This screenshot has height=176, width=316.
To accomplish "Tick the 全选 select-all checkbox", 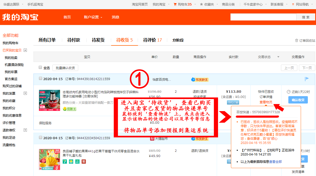I will tap(40, 67).
